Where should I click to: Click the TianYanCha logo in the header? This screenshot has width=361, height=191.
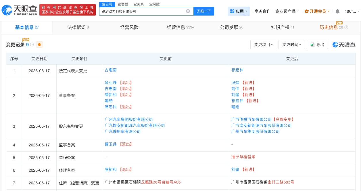pos(19,10)
